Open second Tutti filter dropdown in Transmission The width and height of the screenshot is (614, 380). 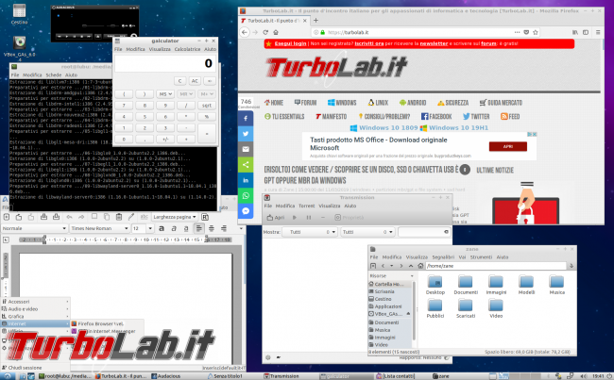tap(367, 232)
